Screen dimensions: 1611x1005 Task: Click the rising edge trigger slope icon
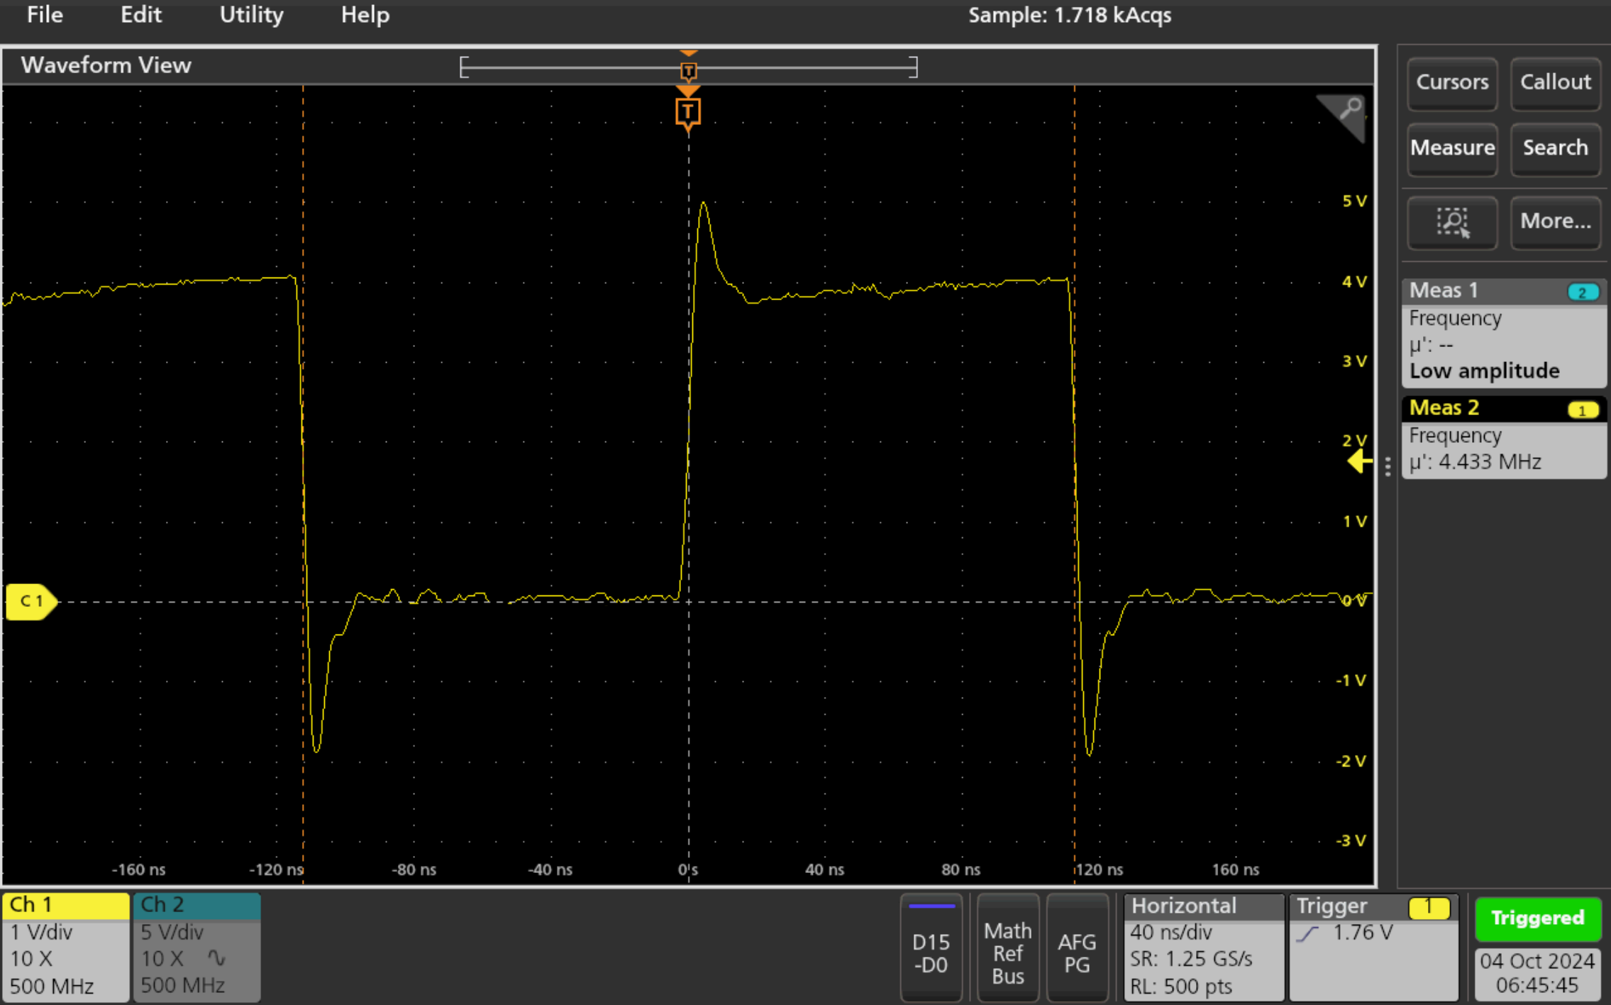1307,934
